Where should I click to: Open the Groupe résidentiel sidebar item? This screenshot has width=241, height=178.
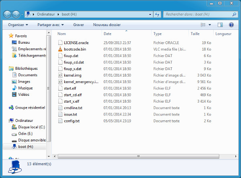pos(30,107)
